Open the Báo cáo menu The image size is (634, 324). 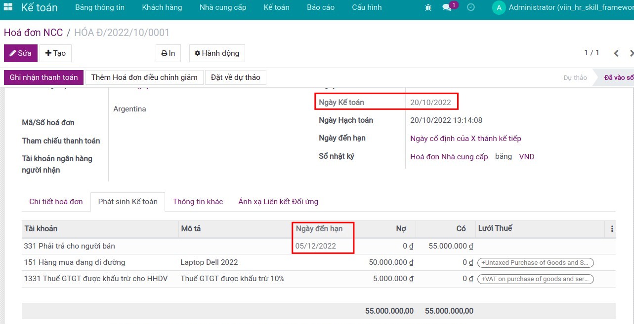320,7
